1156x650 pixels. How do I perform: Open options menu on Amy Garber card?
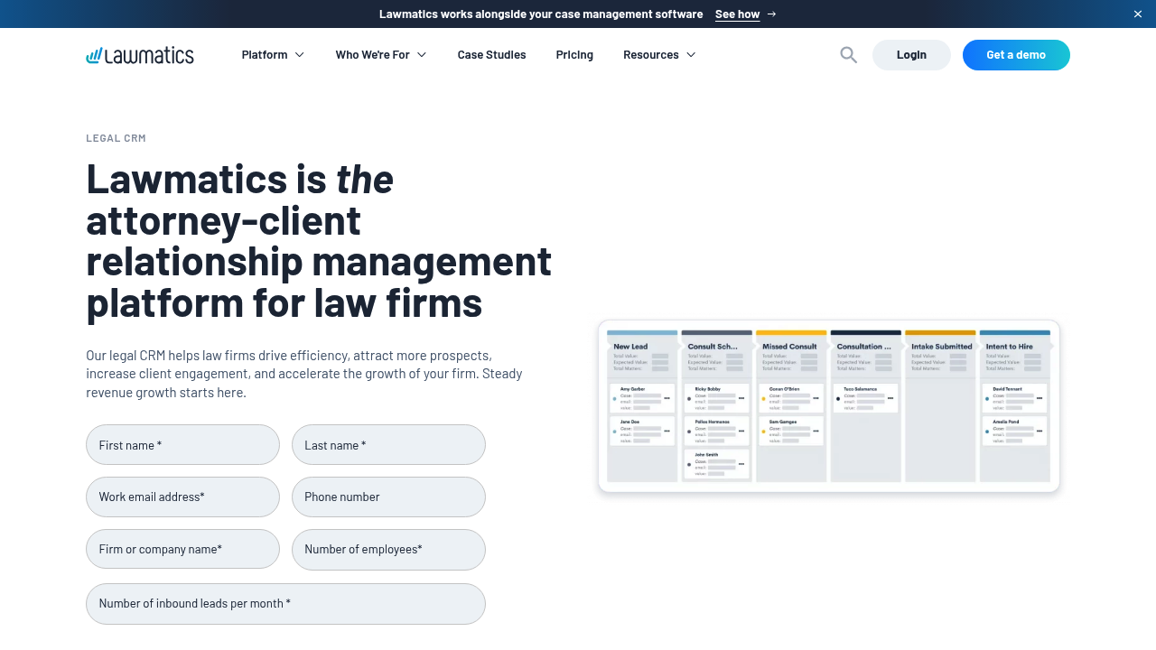(667, 398)
